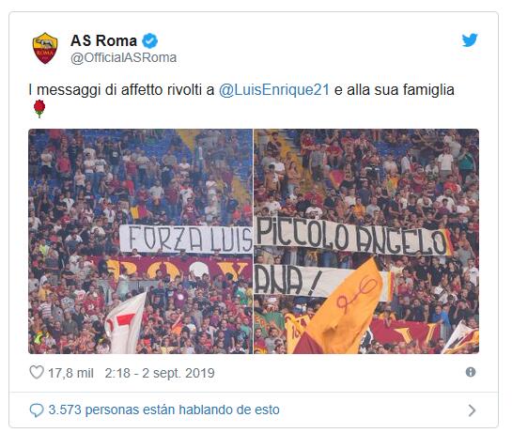The width and height of the screenshot is (512, 433).
Task: Open the 2:18 - 2 sept. 2019 timestamp
Action: 160,373
